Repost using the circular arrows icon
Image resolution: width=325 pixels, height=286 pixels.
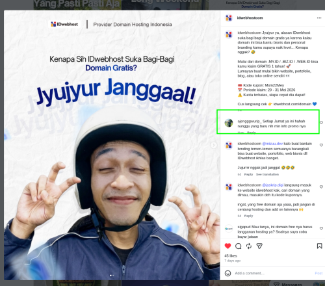click(x=249, y=246)
